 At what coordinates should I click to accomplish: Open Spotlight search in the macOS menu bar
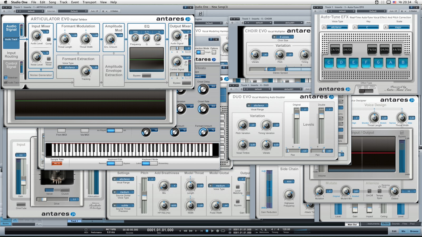coord(416,2)
